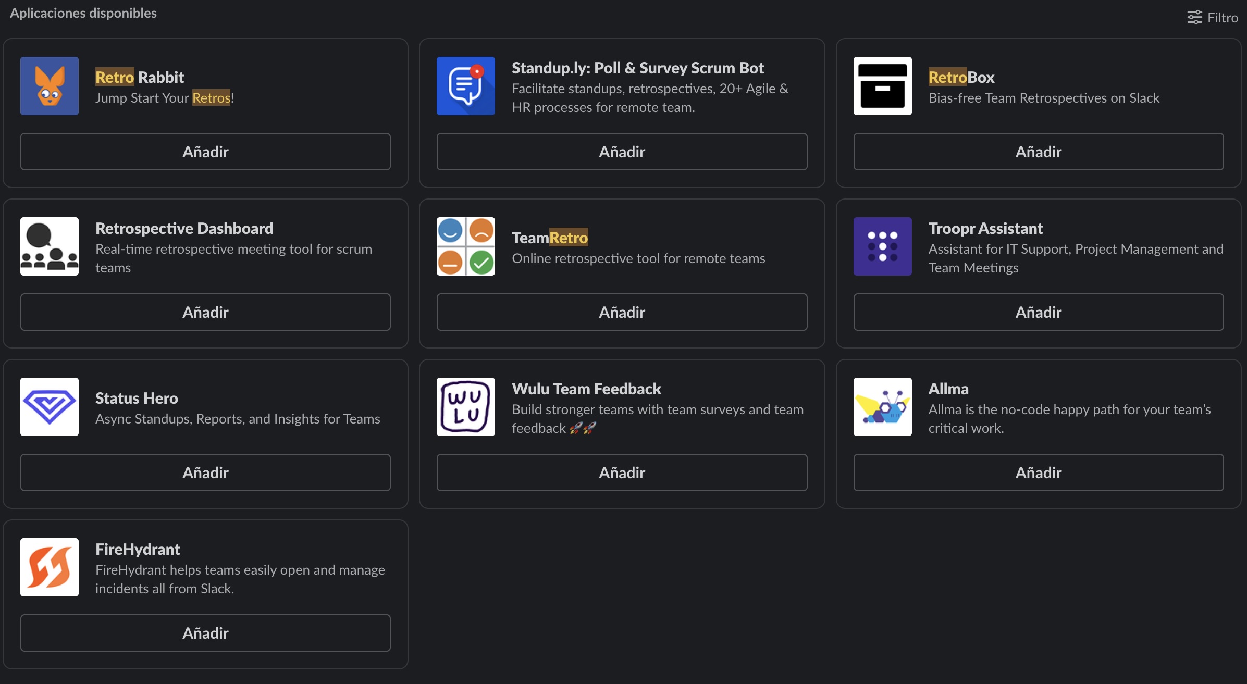Click the RetroBox archive box icon
The height and width of the screenshot is (684, 1247).
point(883,86)
